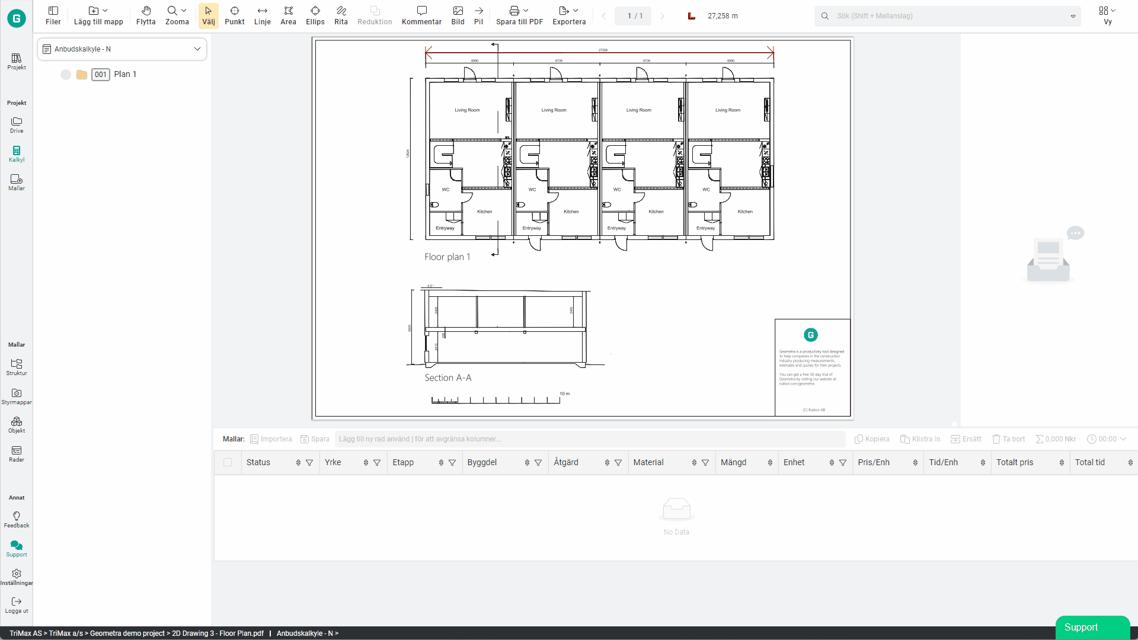Click the Ersätt button
The image size is (1138, 640).
[966, 439]
